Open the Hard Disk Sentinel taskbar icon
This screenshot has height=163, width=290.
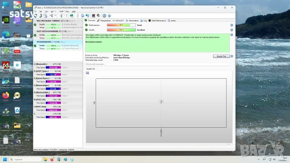click(72, 159)
